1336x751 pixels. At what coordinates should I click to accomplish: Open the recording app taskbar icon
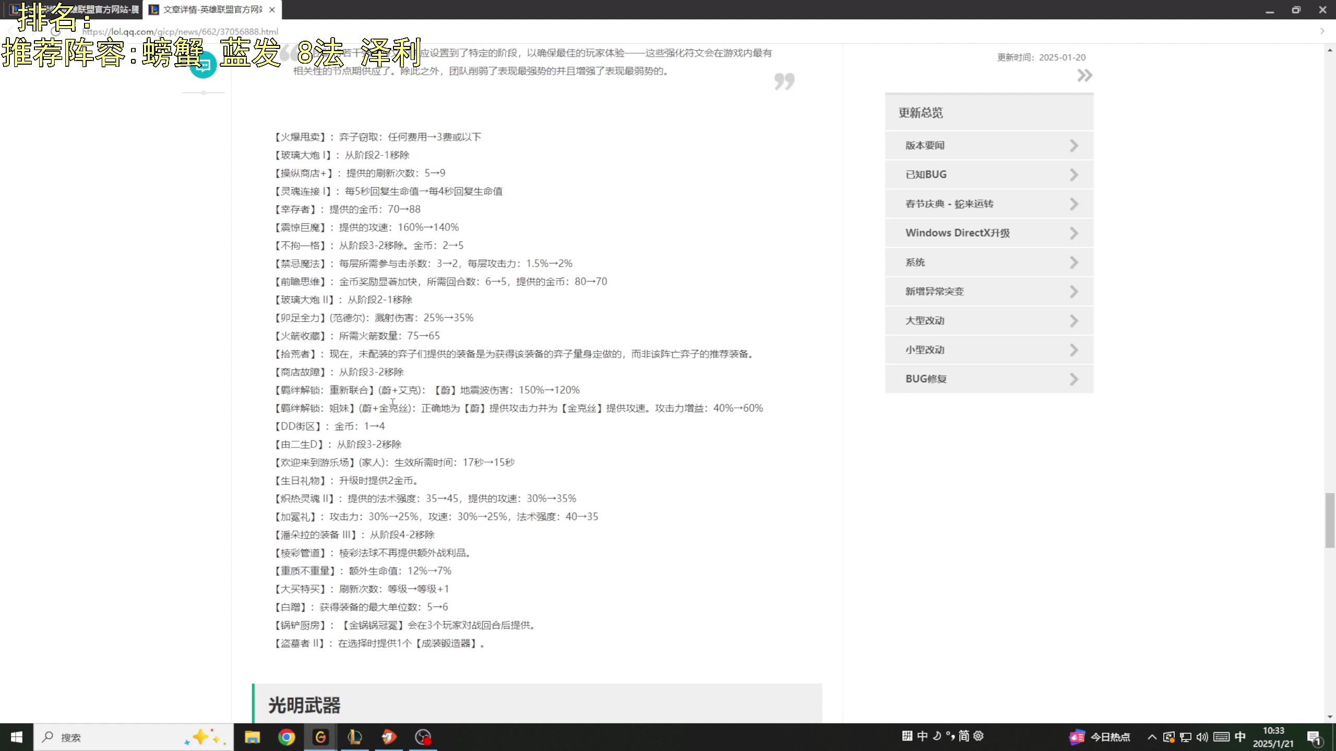(x=423, y=737)
